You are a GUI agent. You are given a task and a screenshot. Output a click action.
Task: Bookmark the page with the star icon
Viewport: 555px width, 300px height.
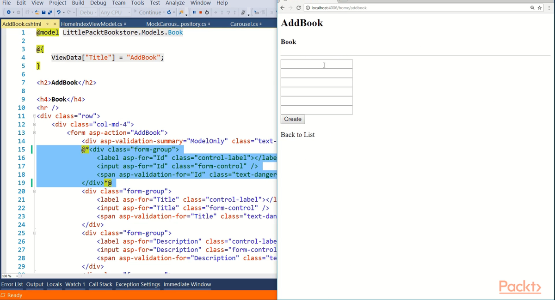tap(540, 8)
